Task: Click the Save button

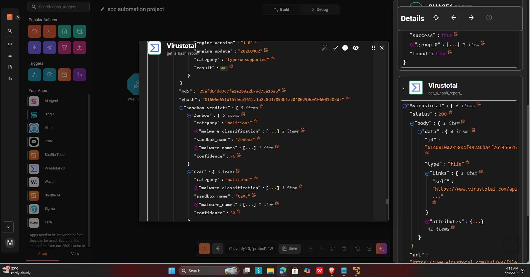Action: 290,249
